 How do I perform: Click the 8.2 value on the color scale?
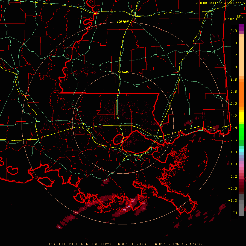point(234,55)
